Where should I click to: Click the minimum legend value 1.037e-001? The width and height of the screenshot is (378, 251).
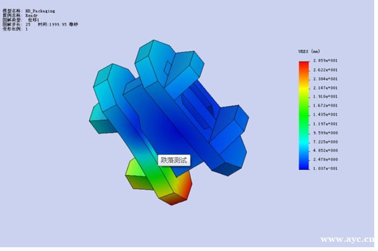(x=326, y=168)
